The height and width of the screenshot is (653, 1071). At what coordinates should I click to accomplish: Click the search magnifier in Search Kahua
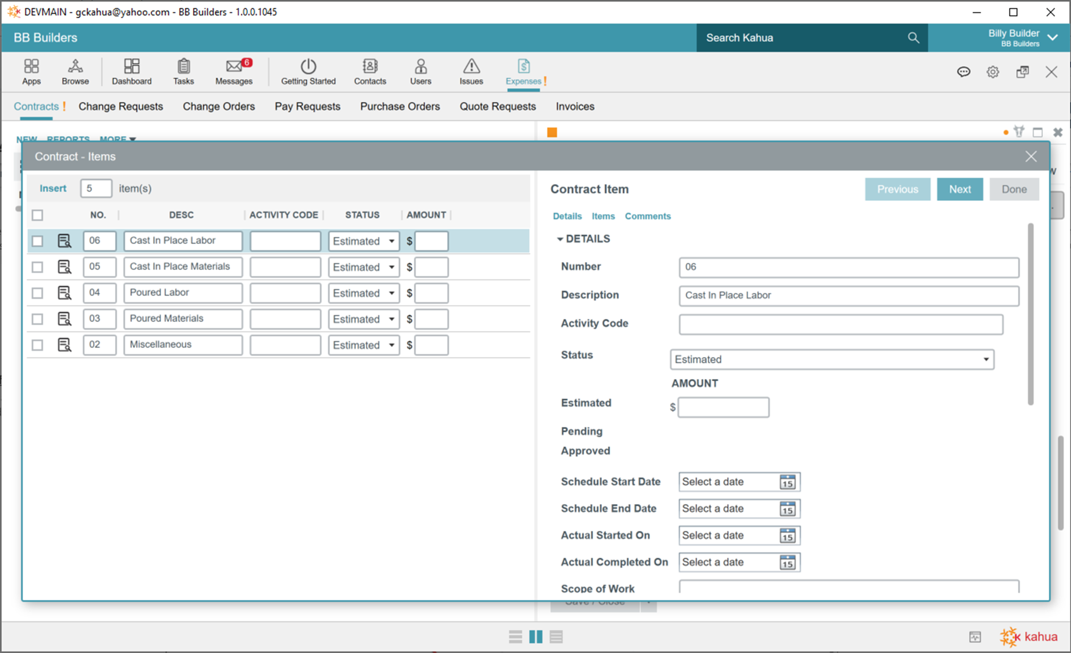click(x=913, y=38)
